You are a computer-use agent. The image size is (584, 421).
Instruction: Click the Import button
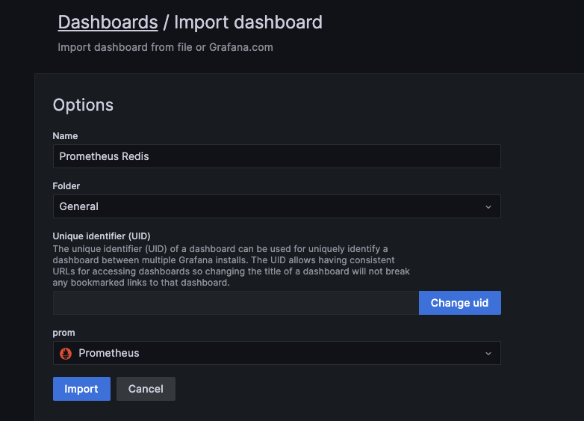point(81,389)
